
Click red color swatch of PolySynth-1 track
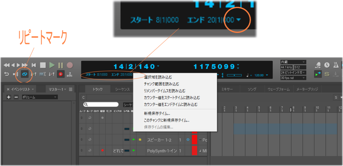click(x=195, y=151)
